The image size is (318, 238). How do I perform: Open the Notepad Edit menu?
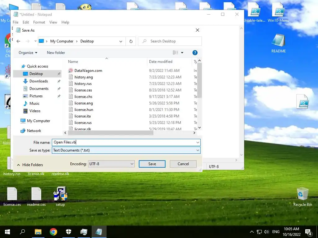tap(26, 22)
